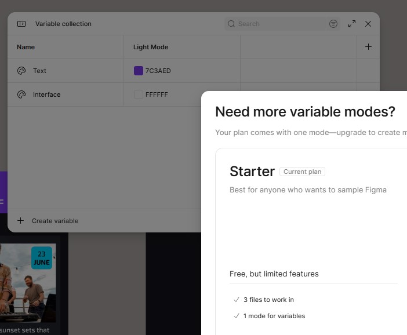This screenshot has width=407, height=335.
Task: Click the checkmark beside 1 mode for variables
Action: coord(236,316)
